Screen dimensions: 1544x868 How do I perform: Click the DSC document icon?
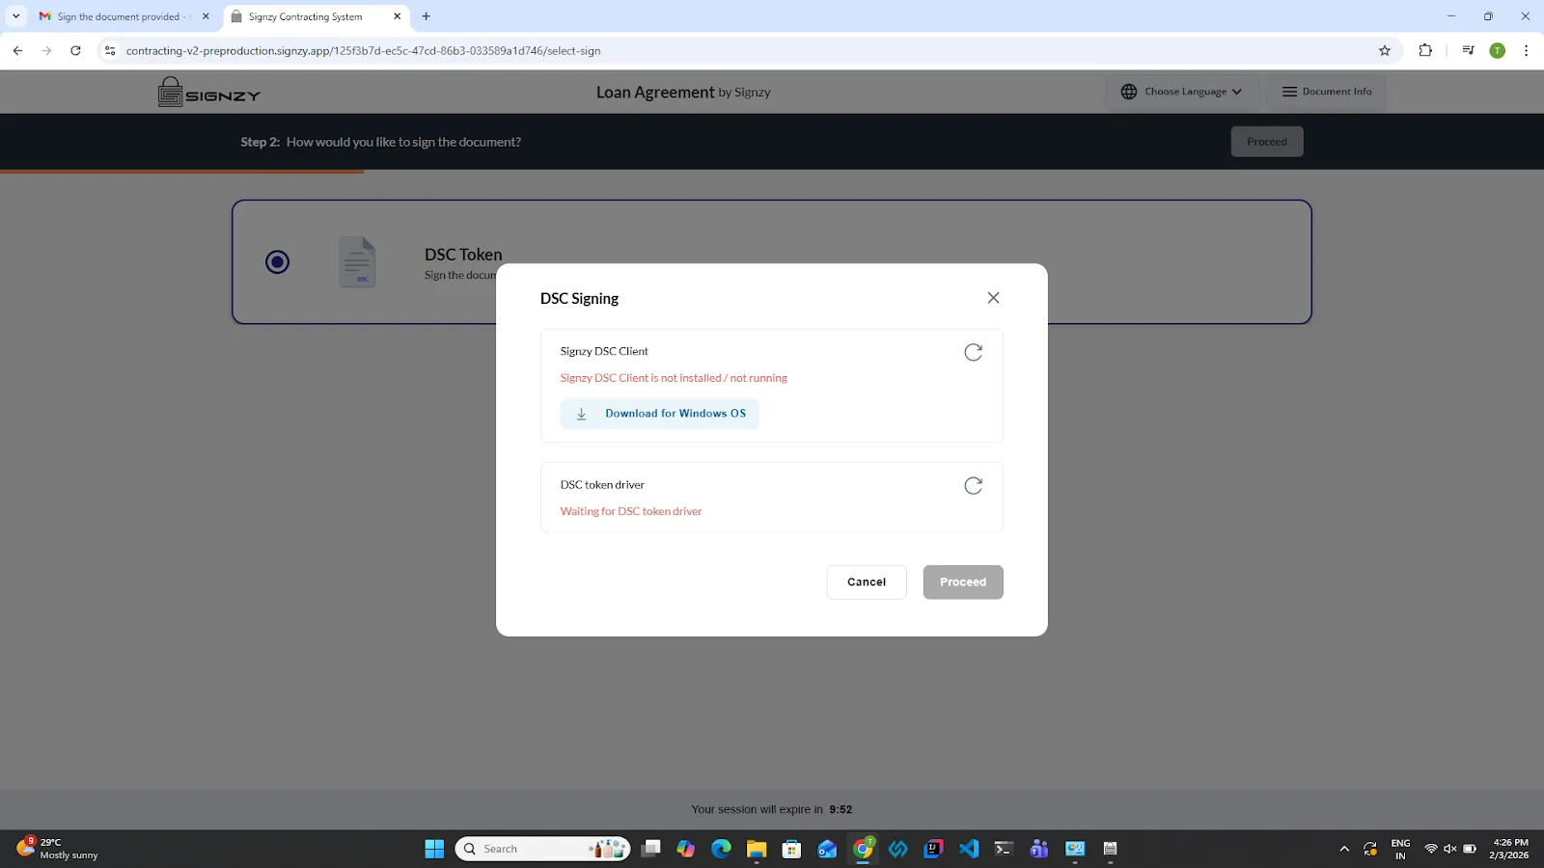(357, 261)
